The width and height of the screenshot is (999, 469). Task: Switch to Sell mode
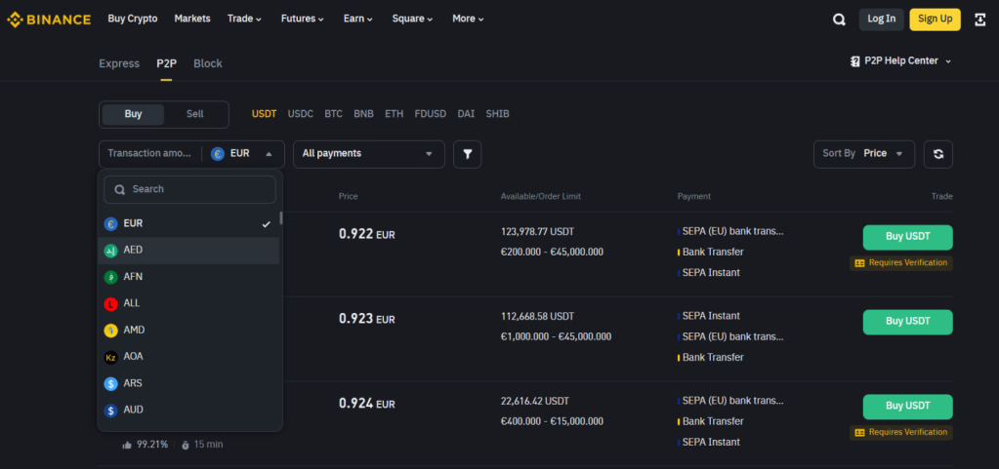coord(195,114)
